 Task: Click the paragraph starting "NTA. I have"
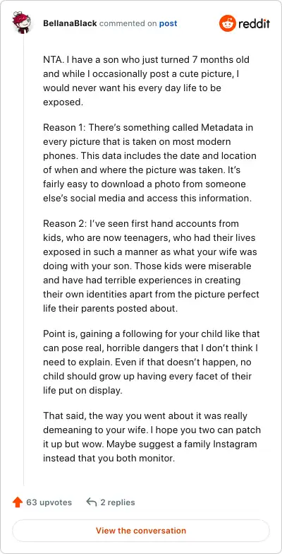point(147,81)
